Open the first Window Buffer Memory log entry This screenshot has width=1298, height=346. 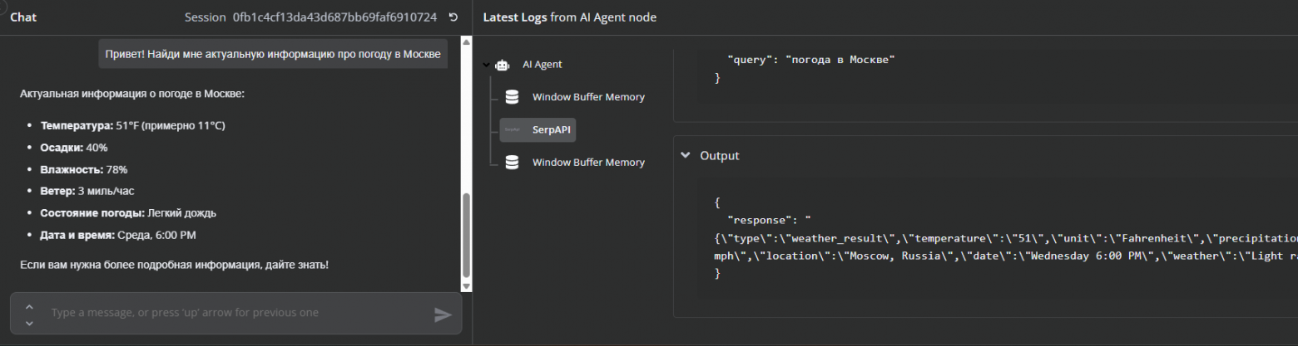click(x=588, y=97)
